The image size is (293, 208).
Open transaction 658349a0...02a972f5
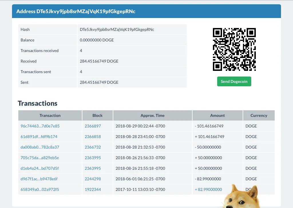pos(40,189)
